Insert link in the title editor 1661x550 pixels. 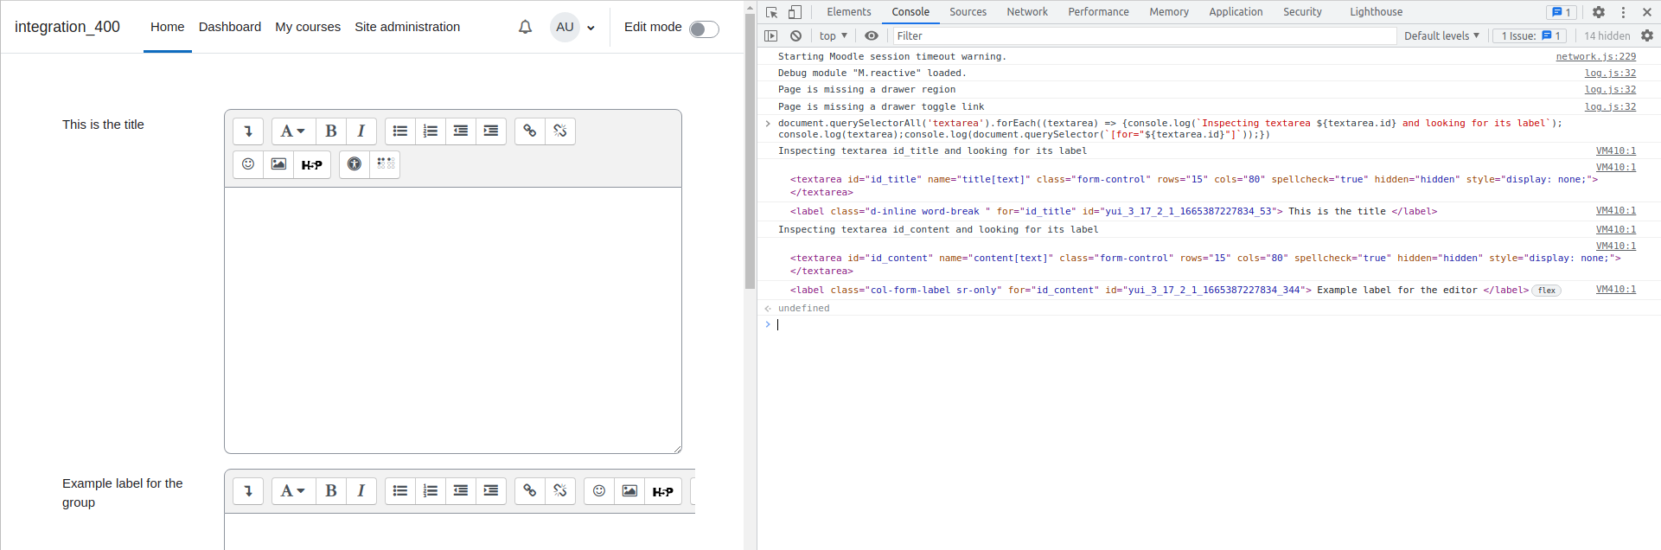click(x=530, y=131)
